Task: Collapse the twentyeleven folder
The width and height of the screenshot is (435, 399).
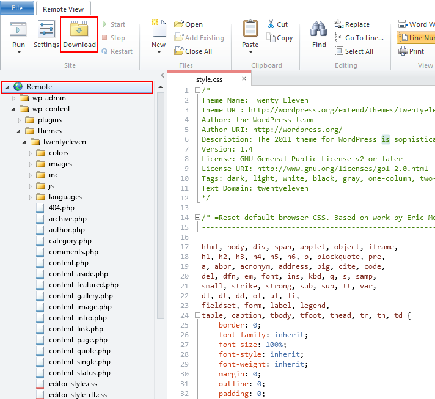Action: click(24, 142)
